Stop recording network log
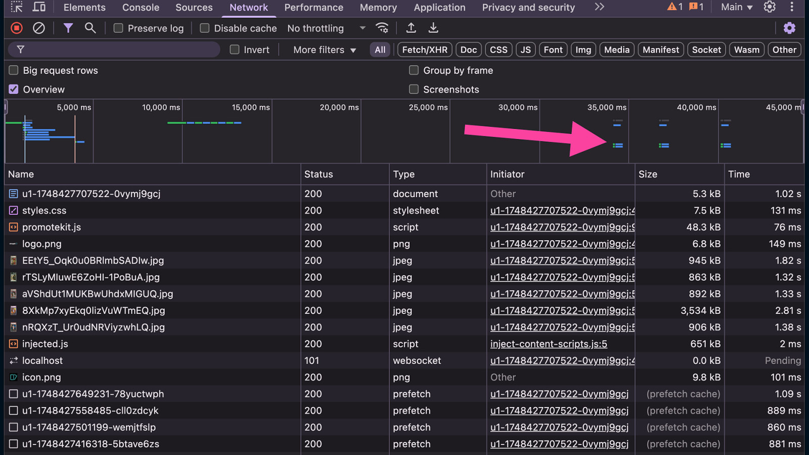Viewport: 809px width, 455px height. (17, 28)
